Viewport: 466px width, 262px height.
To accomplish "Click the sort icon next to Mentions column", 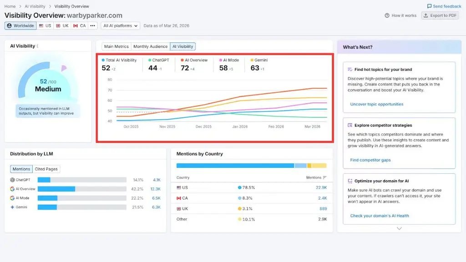I will (324, 178).
